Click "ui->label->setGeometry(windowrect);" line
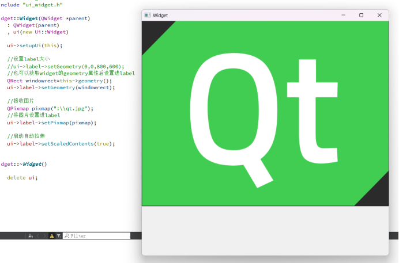Screen dimensions: 399x263 61,87
